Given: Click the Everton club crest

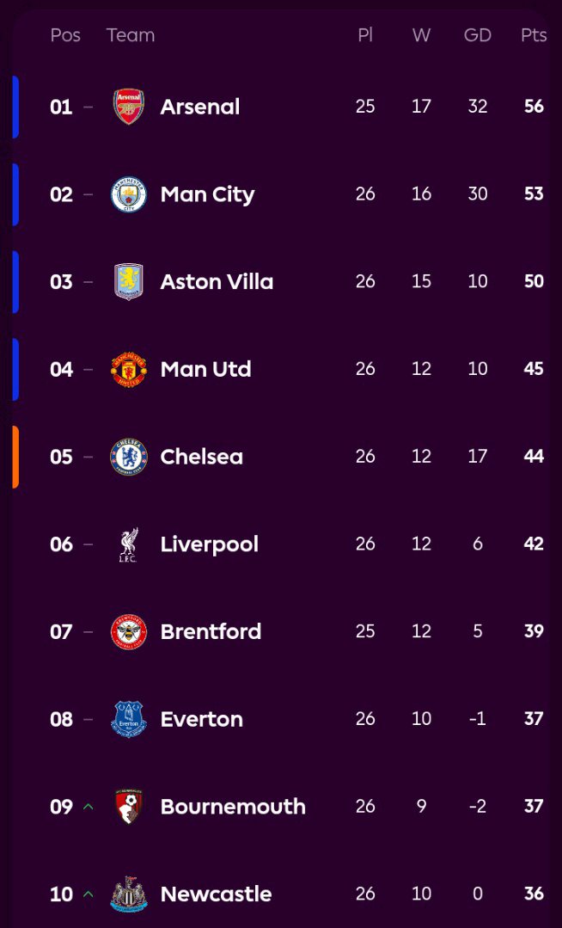Looking at the screenshot, I should [x=129, y=719].
